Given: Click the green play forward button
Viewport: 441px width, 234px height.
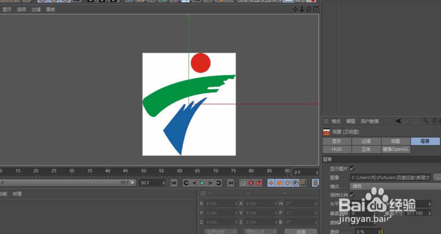Looking at the screenshot, I should tap(202, 183).
